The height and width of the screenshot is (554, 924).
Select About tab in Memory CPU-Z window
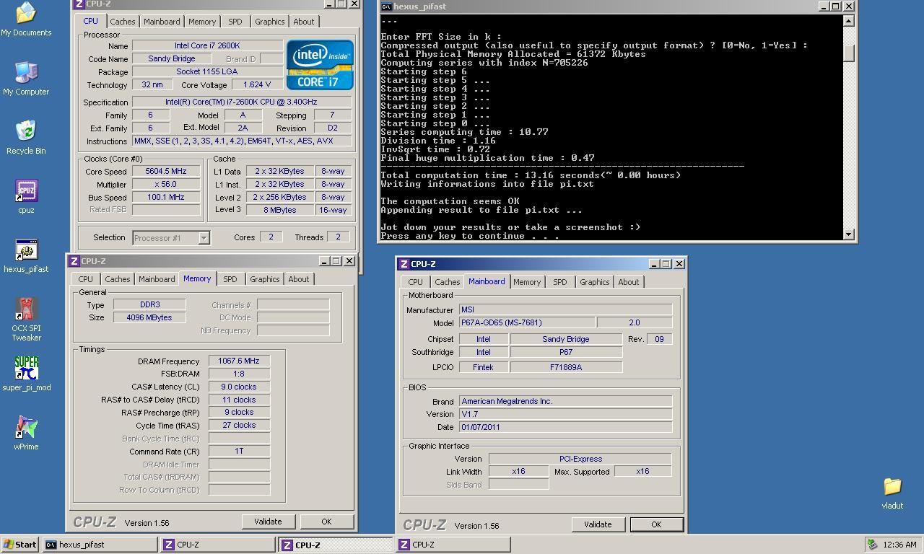tap(298, 279)
